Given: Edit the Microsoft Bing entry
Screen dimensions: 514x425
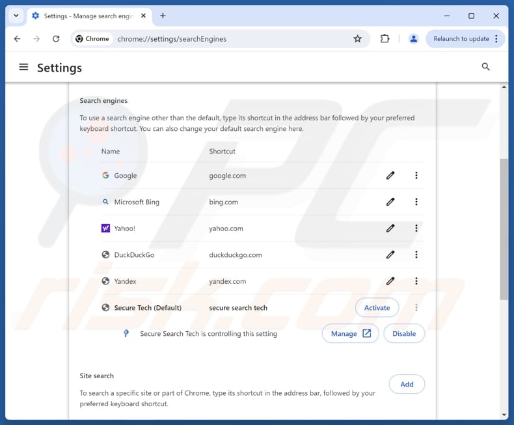Looking at the screenshot, I should point(390,202).
